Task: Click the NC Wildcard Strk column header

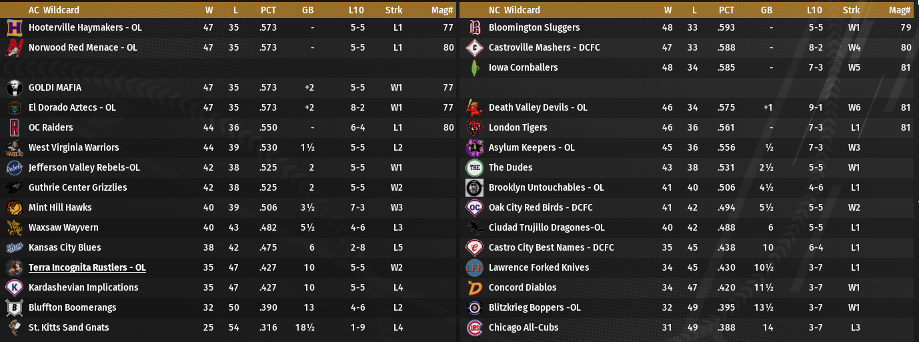Action: [x=851, y=10]
